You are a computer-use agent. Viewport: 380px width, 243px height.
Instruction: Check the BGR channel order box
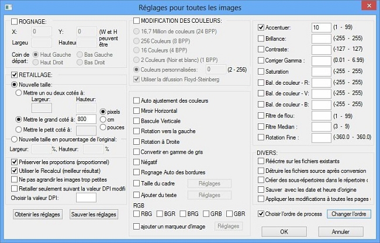(x=160, y=214)
